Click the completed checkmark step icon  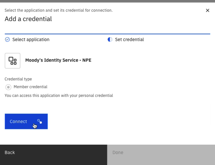(7, 39)
